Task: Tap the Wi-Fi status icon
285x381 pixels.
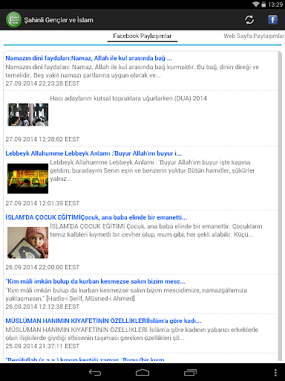Action: (x=256, y=4)
